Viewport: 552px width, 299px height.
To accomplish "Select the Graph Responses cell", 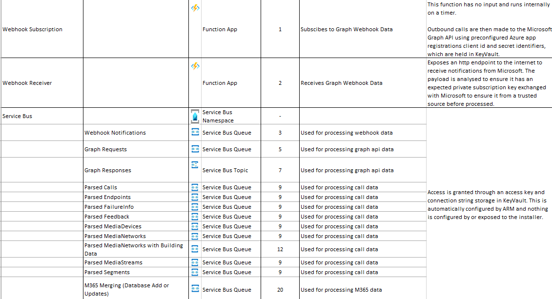I will tap(136, 170).
